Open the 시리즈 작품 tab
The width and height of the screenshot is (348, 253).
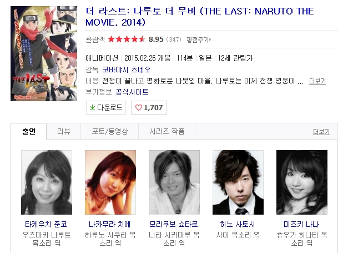point(167,131)
